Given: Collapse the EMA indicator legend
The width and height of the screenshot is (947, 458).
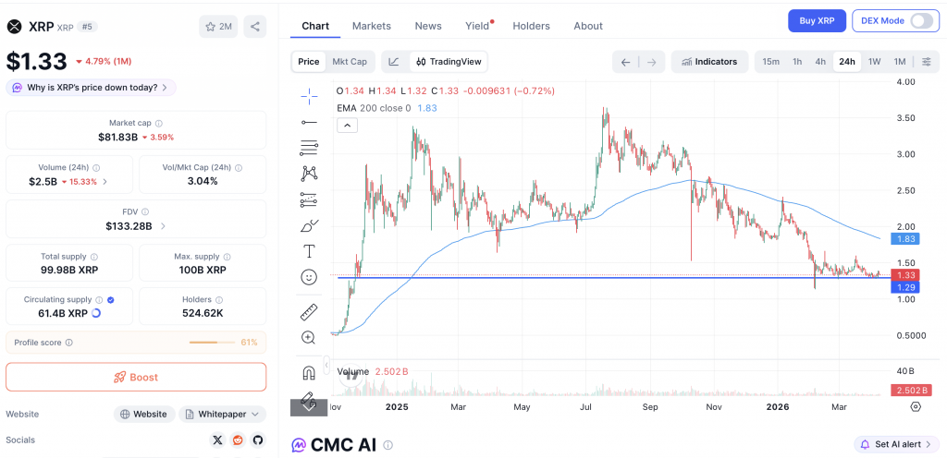Looking at the screenshot, I should click(x=346, y=125).
